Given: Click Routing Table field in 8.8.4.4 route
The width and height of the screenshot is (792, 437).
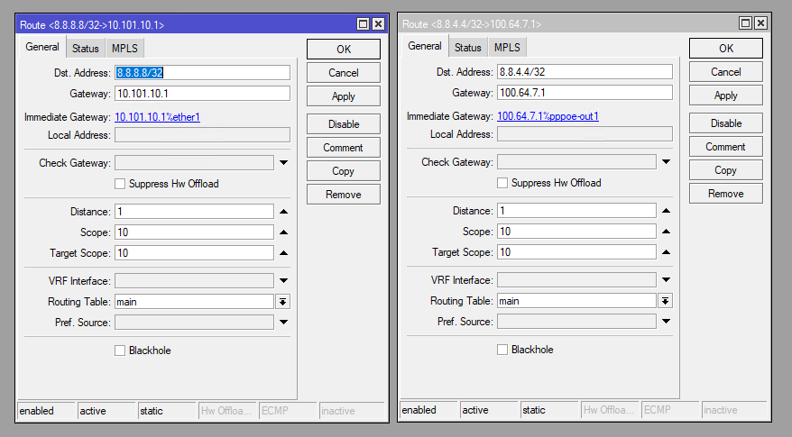Looking at the screenshot, I should pyautogui.click(x=576, y=301).
